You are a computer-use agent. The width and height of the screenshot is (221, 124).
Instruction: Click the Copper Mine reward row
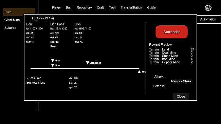[171, 62]
